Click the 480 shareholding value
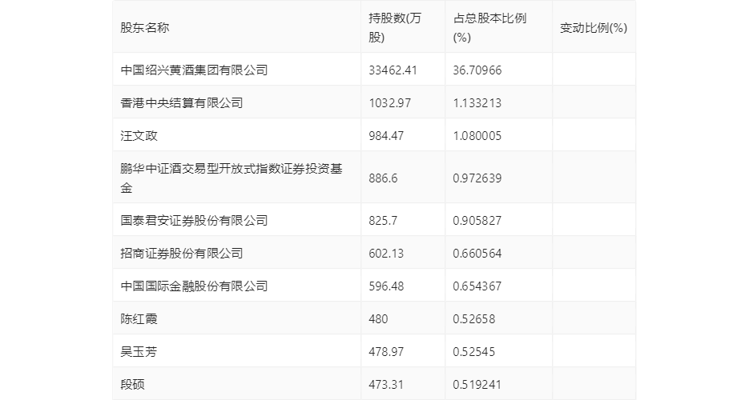The width and height of the screenshot is (749, 400). point(378,319)
